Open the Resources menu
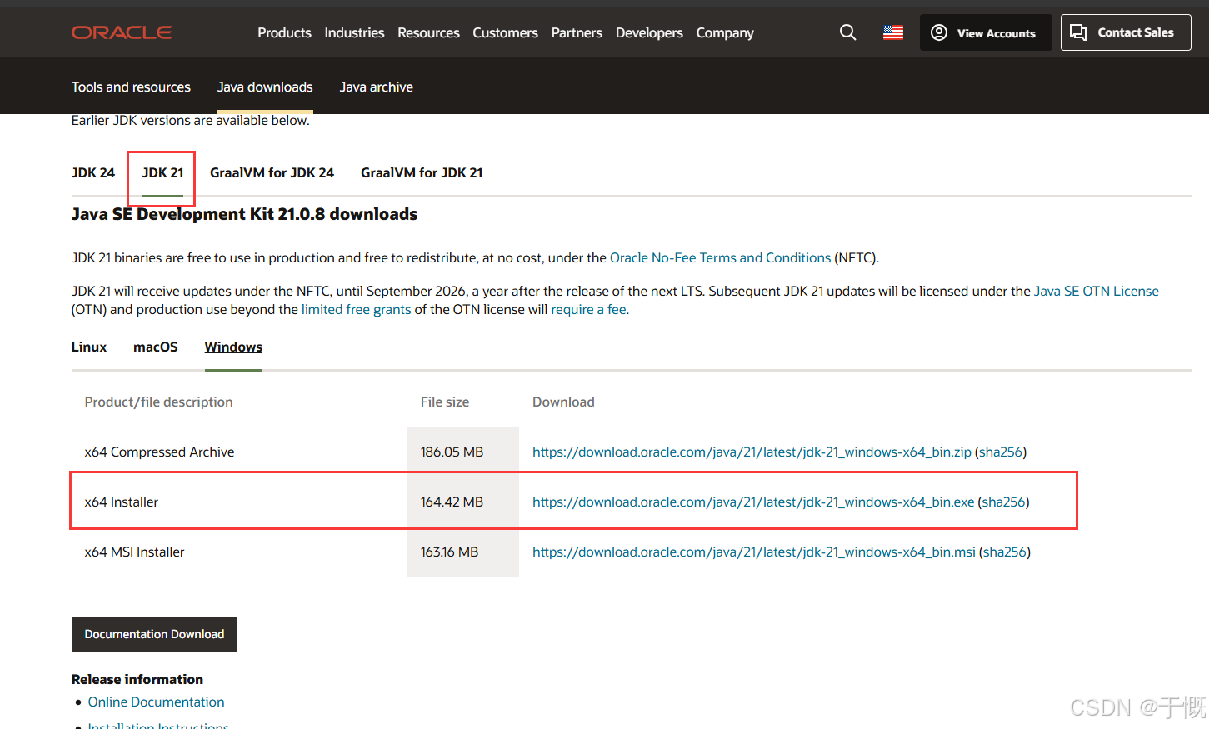Image resolution: width=1209 pixels, height=729 pixels. [428, 32]
